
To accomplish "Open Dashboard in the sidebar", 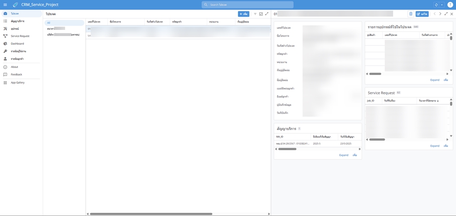I will (x=21, y=44).
